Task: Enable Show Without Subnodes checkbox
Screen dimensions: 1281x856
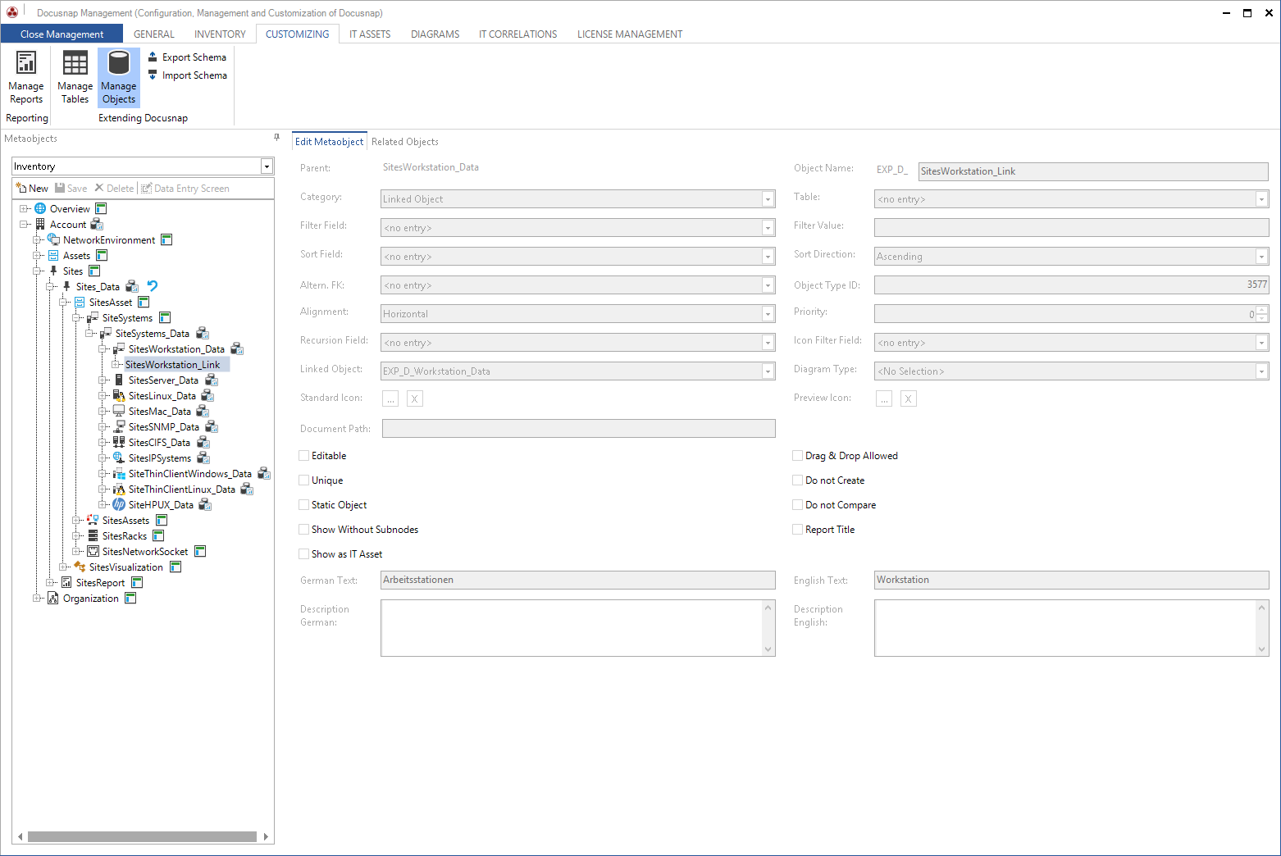Action: pos(304,530)
